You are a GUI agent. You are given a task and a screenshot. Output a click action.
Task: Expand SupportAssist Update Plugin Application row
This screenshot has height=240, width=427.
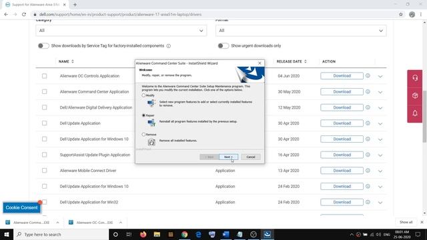click(x=380, y=155)
